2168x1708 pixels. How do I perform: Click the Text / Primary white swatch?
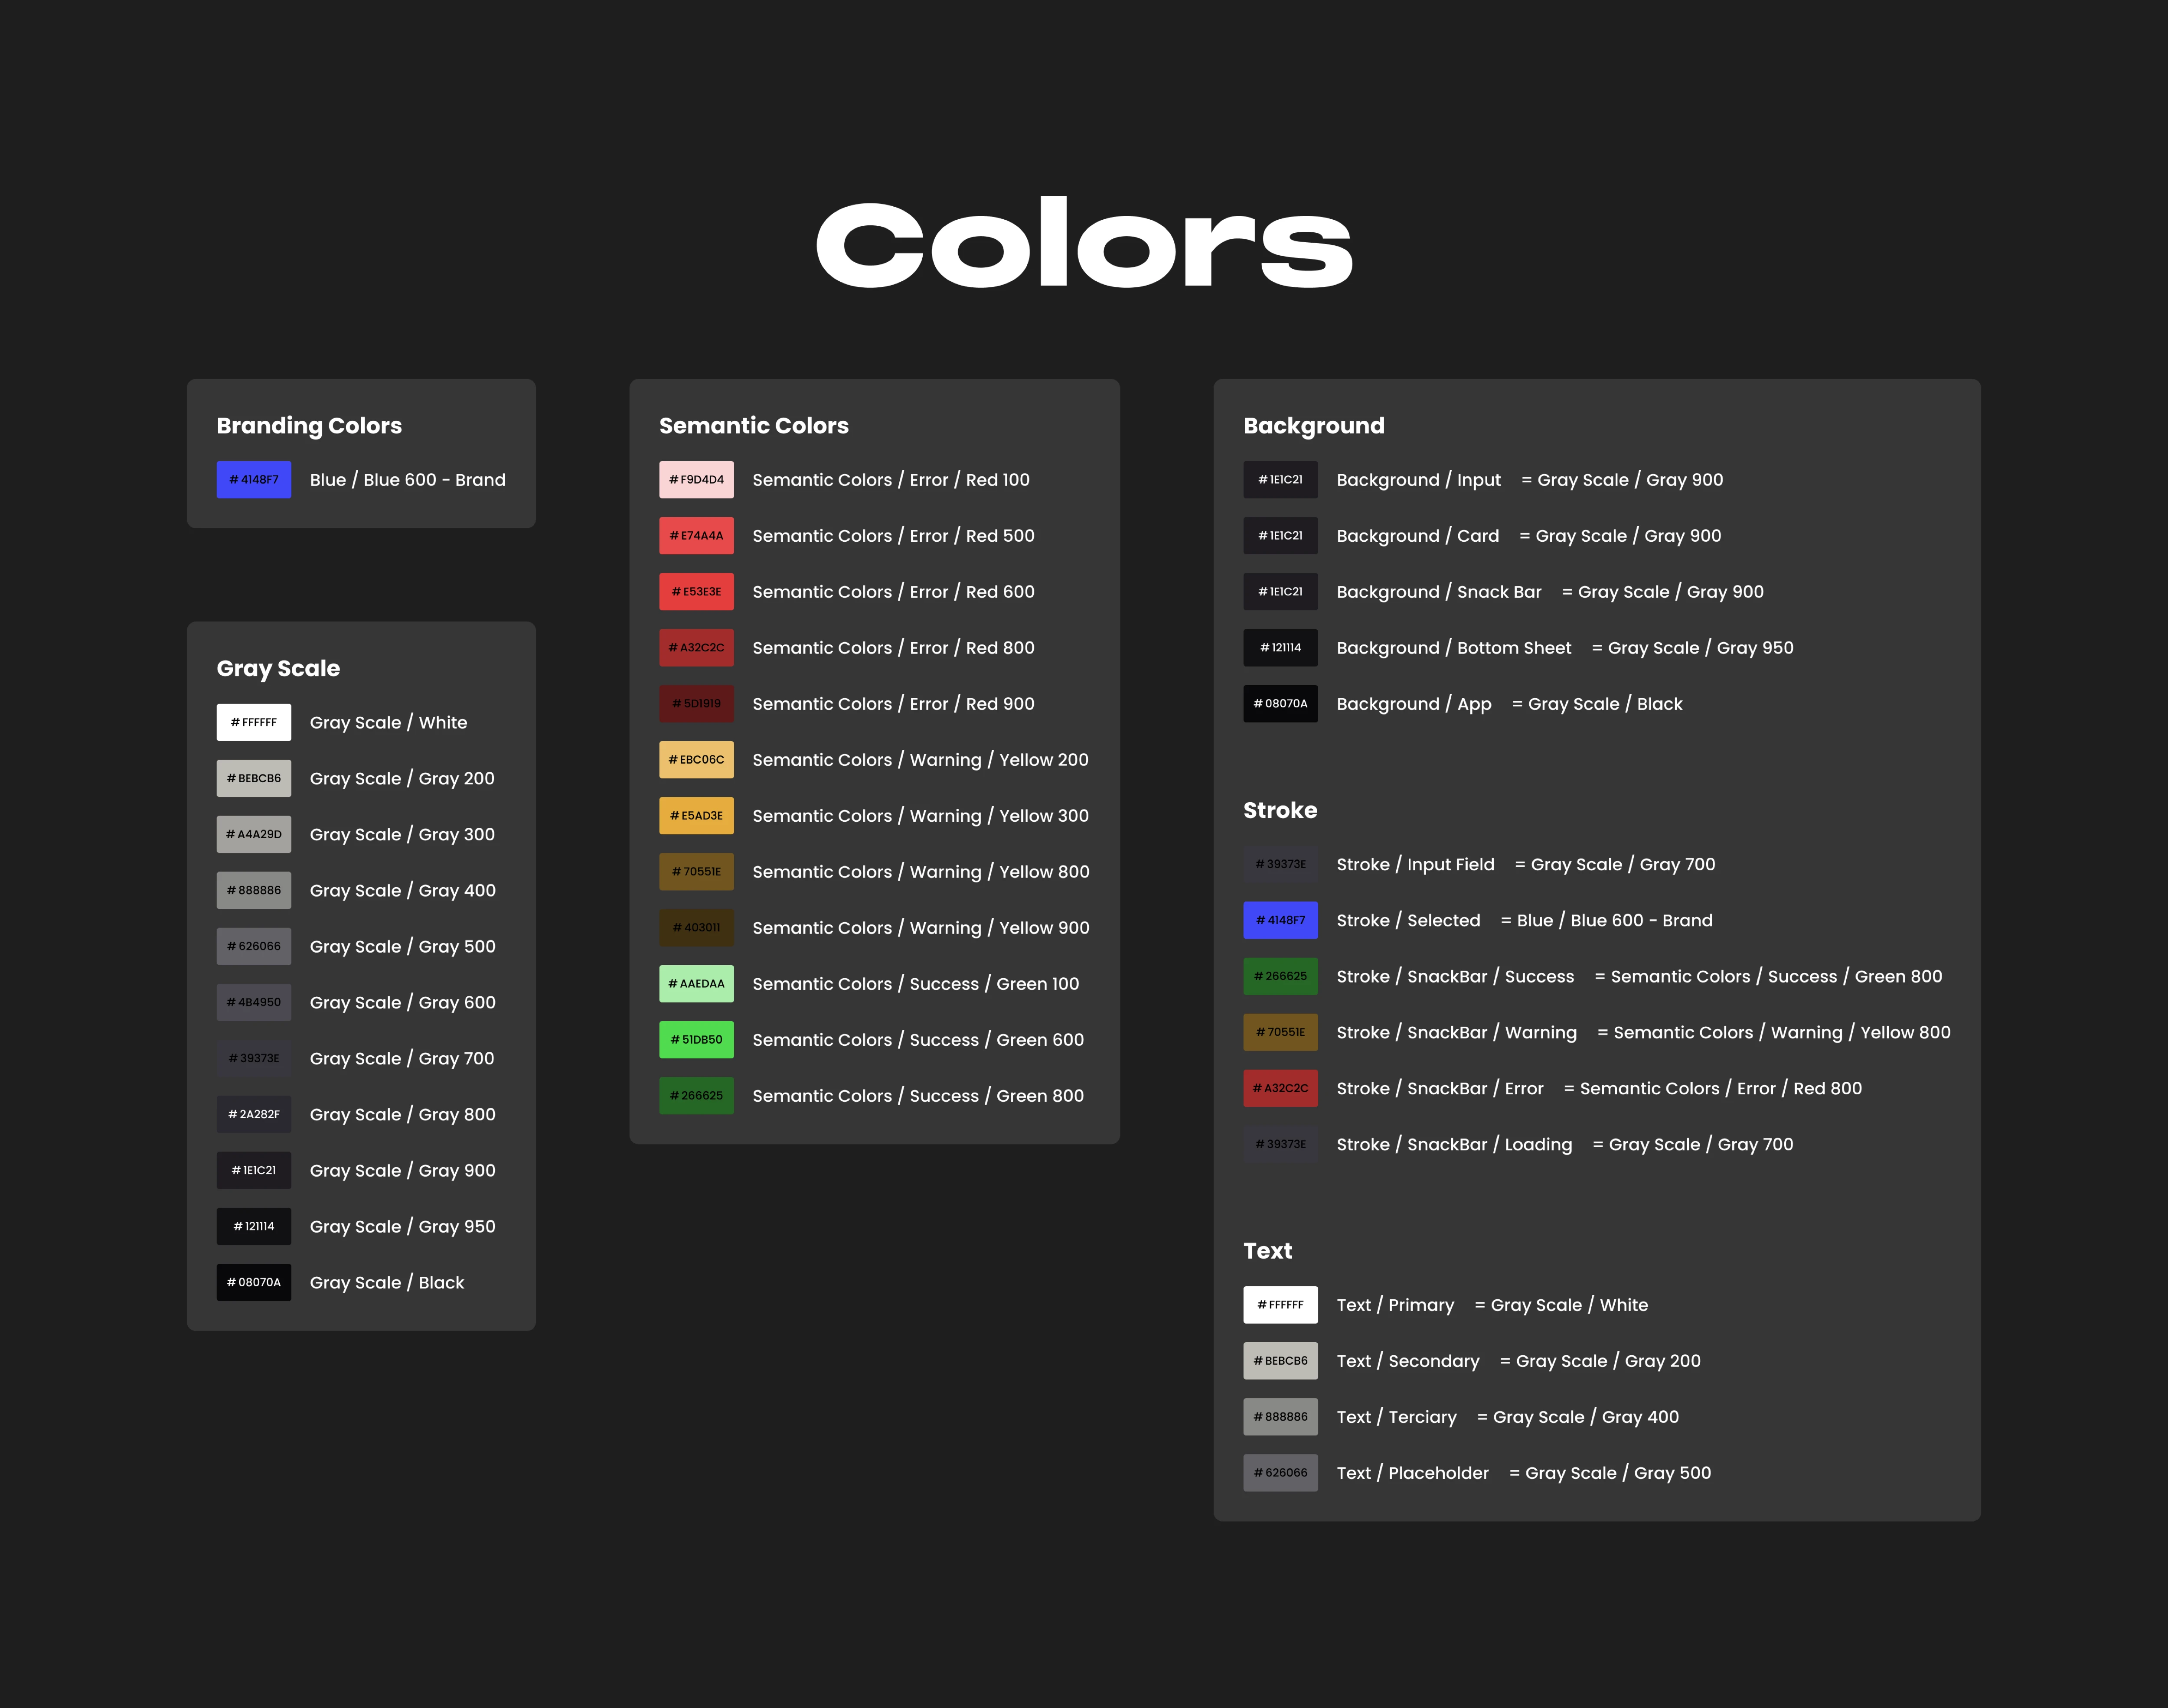(x=1280, y=1305)
